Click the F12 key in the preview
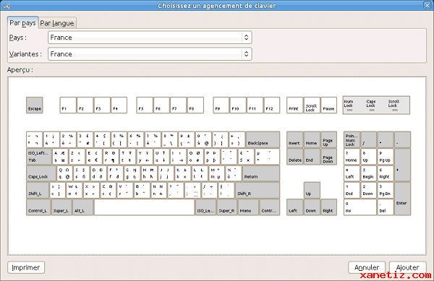Screen dimensions: 434x281 [x=272, y=105]
